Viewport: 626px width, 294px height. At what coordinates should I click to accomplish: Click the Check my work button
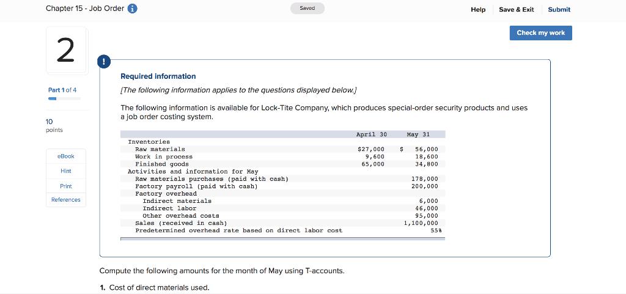(540, 33)
